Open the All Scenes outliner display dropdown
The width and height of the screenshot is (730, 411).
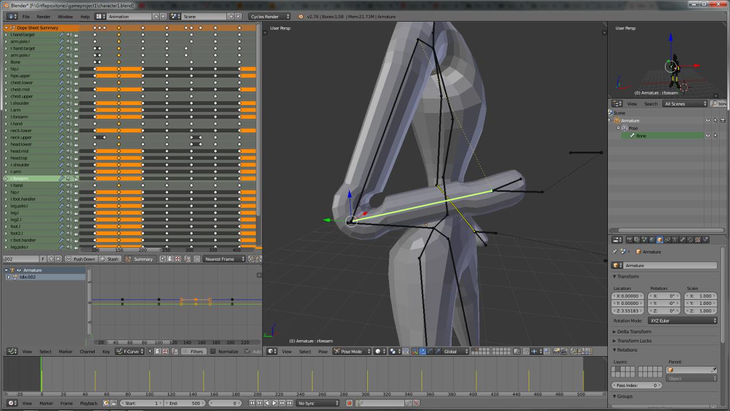pos(685,103)
